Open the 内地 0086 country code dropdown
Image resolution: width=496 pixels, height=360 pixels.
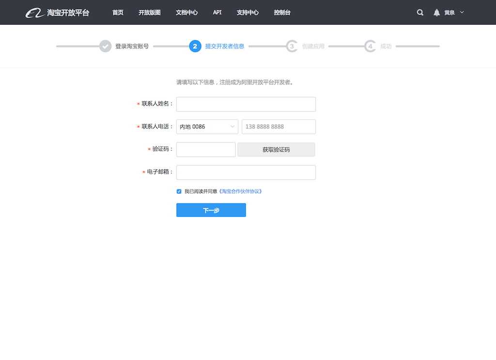pos(207,126)
